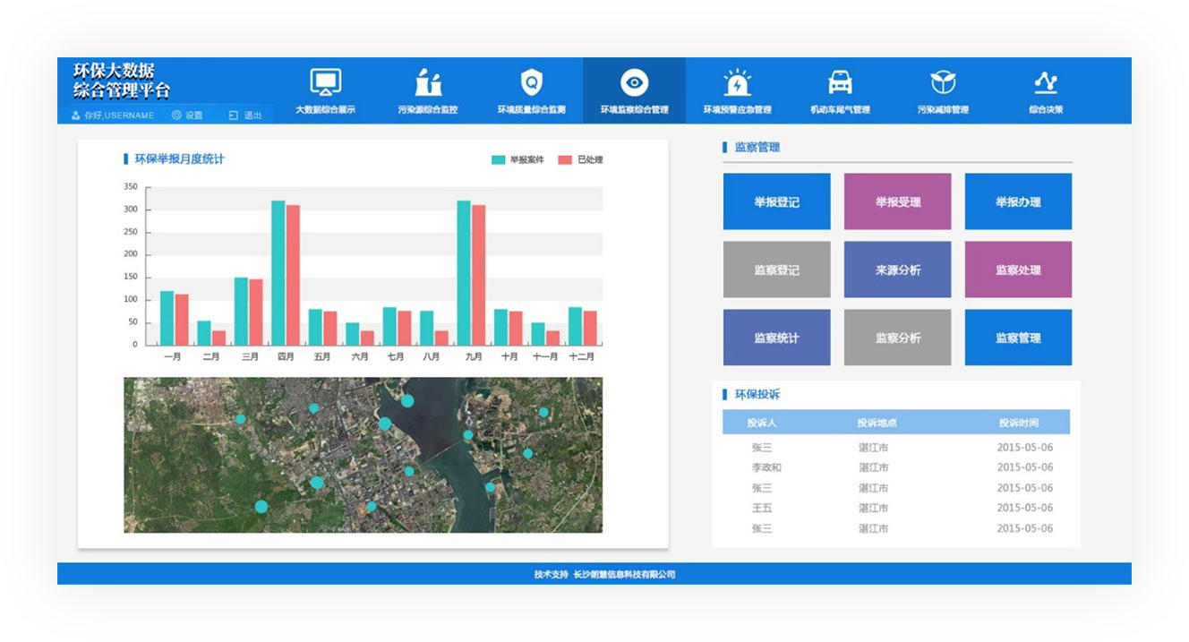Click the 污染源综合监控 factory icon
Screen dimensions: 1189x642
coord(428,83)
